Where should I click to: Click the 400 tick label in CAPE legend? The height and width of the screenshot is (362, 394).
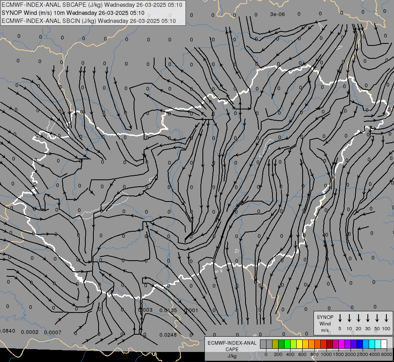point(290,354)
